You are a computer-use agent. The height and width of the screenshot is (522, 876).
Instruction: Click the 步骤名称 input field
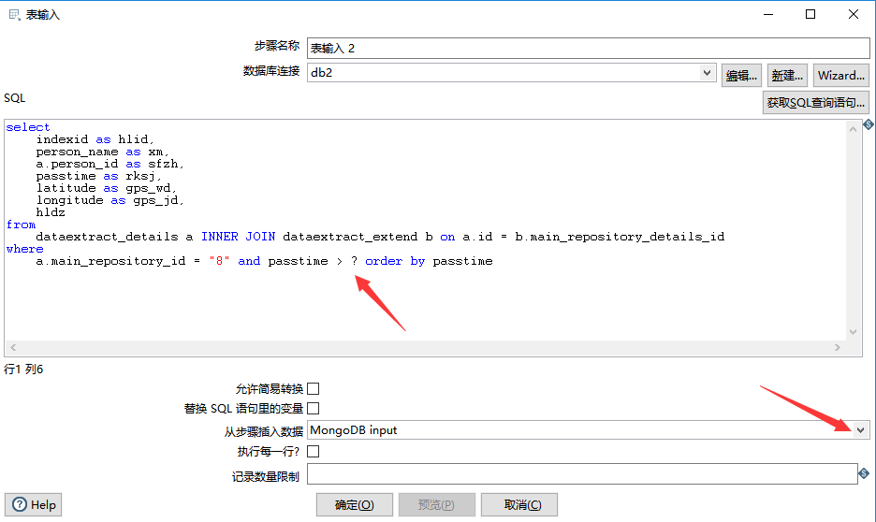[588, 48]
